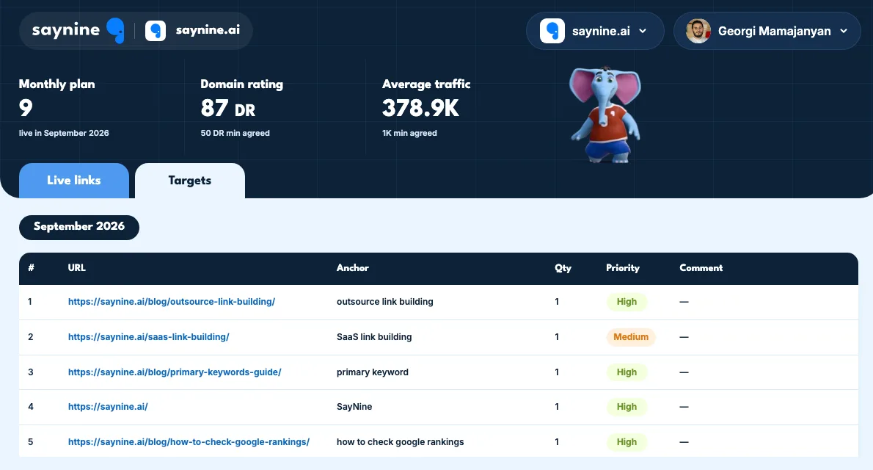This screenshot has height=470, width=873.
Task: Expand the saynine.ai project dropdown chevron
Action: (643, 32)
